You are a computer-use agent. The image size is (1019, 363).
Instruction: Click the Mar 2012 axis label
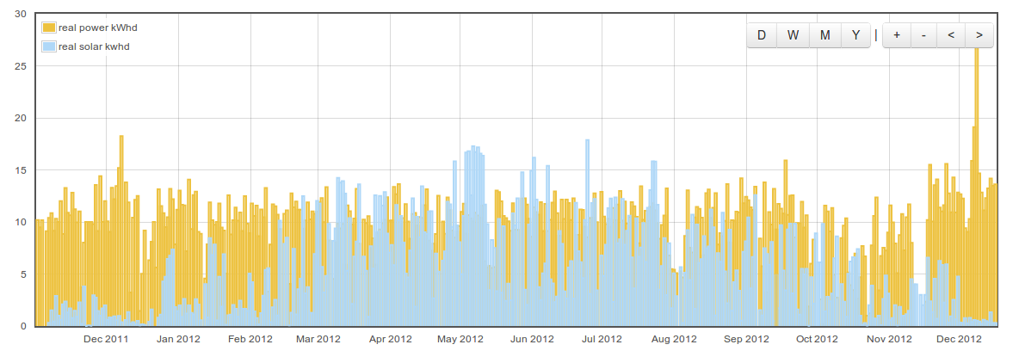(318, 339)
